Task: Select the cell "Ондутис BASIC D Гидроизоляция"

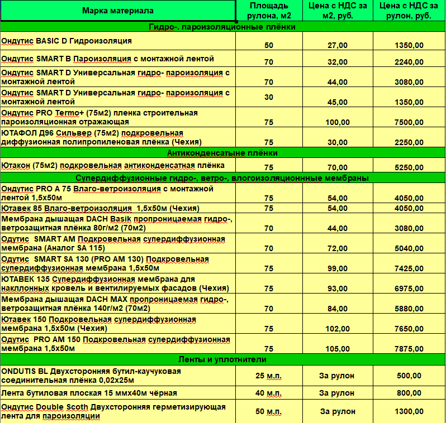Action: [x=118, y=41]
